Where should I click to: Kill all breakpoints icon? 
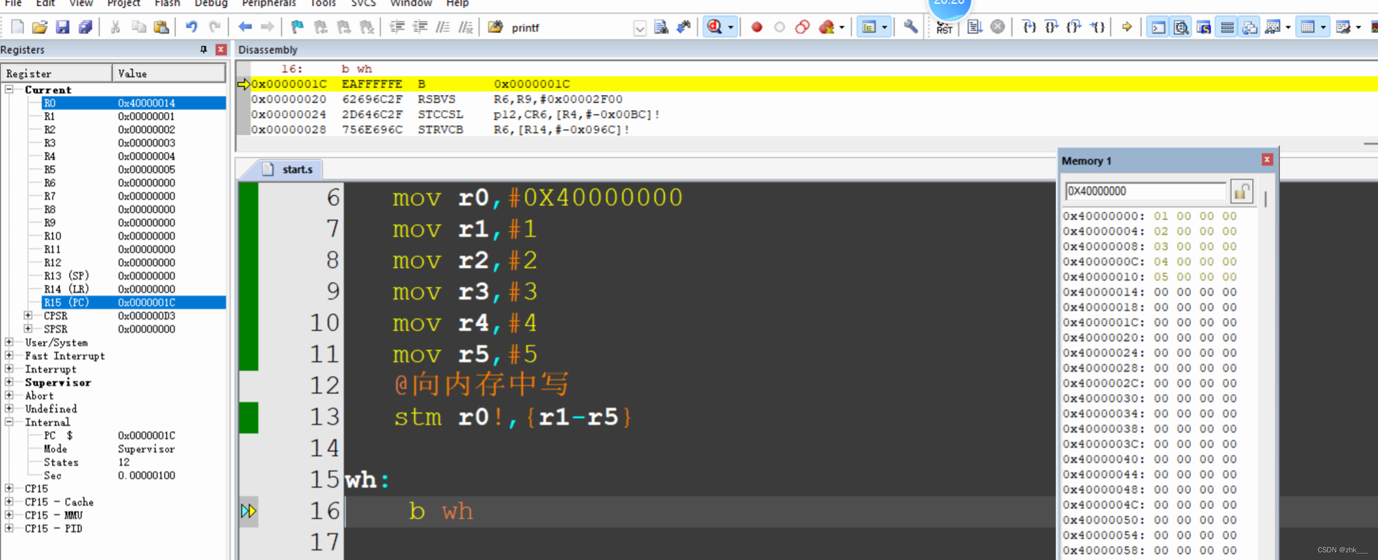click(826, 27)
